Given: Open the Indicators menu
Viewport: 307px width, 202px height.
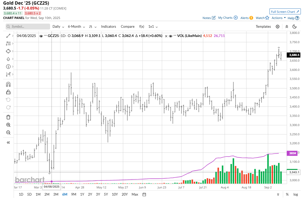Looking at the screenshot, I should pyautogui.click(x=108, y=27).
